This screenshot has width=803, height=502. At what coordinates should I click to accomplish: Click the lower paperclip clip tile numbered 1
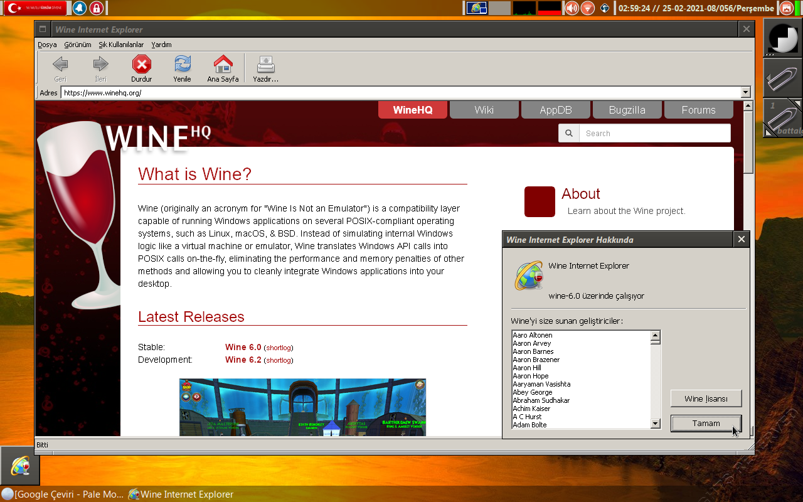pyautogui.click(x=783, y=118)
